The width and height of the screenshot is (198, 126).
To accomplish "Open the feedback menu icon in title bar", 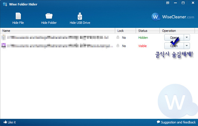I will (x=168, y=3).
